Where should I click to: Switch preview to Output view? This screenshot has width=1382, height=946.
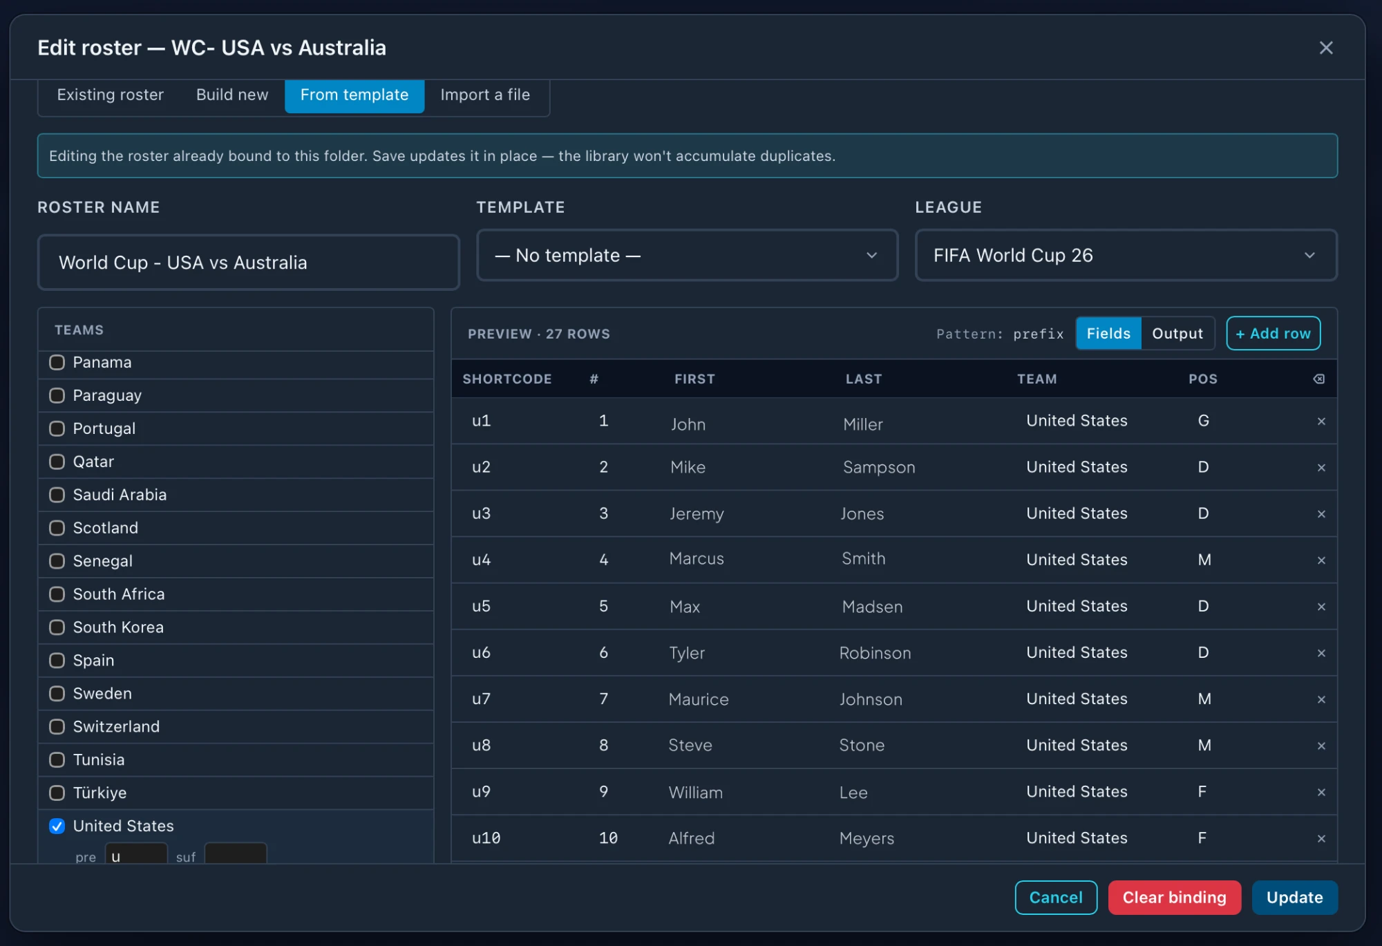coord(1177,333)
